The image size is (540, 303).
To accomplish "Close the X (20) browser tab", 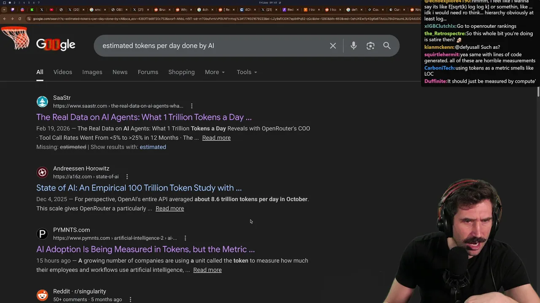I will click(84, 10).
